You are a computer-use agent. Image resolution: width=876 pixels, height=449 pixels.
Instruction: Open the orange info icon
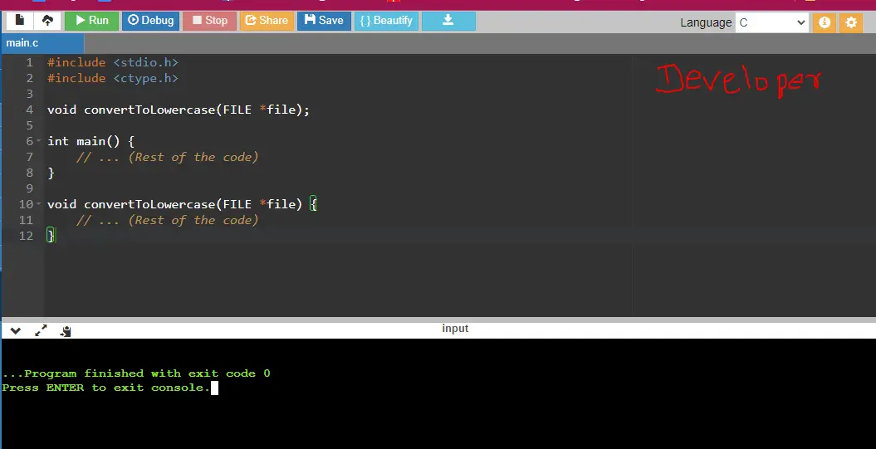tap(824, 23)
